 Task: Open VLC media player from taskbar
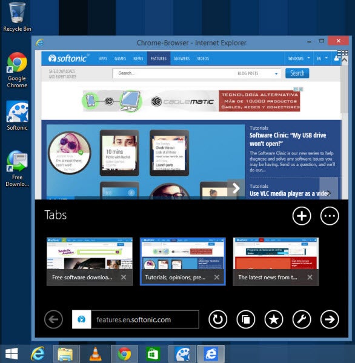tap(95, 354)
